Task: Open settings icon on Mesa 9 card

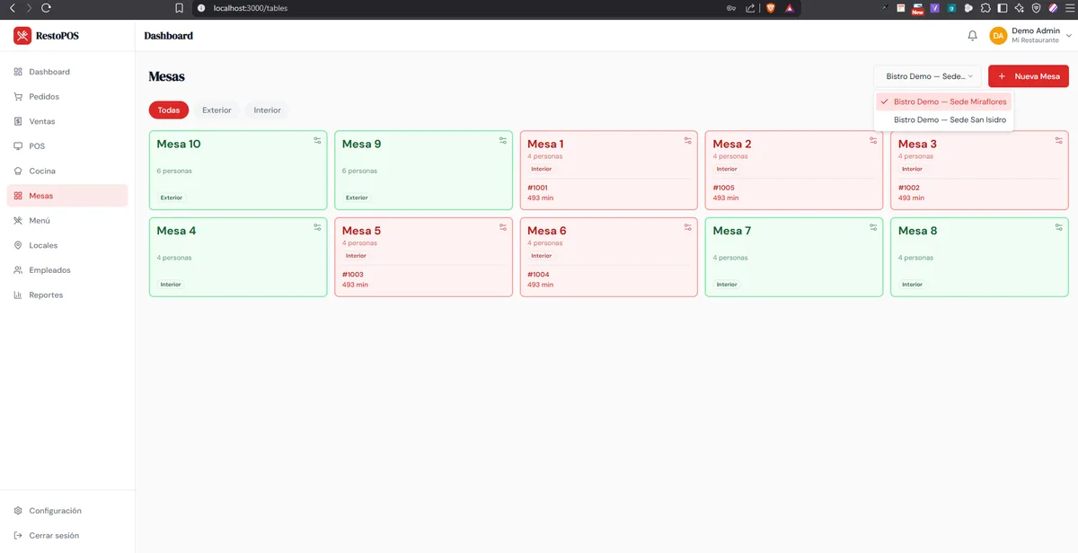Action: pyautogui.click(x=503, y=140)
